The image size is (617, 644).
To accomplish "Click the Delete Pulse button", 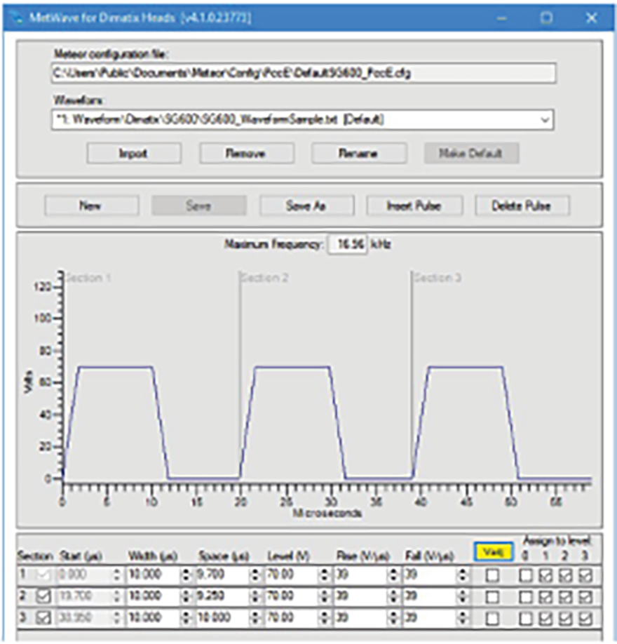I will click(522, 206).
